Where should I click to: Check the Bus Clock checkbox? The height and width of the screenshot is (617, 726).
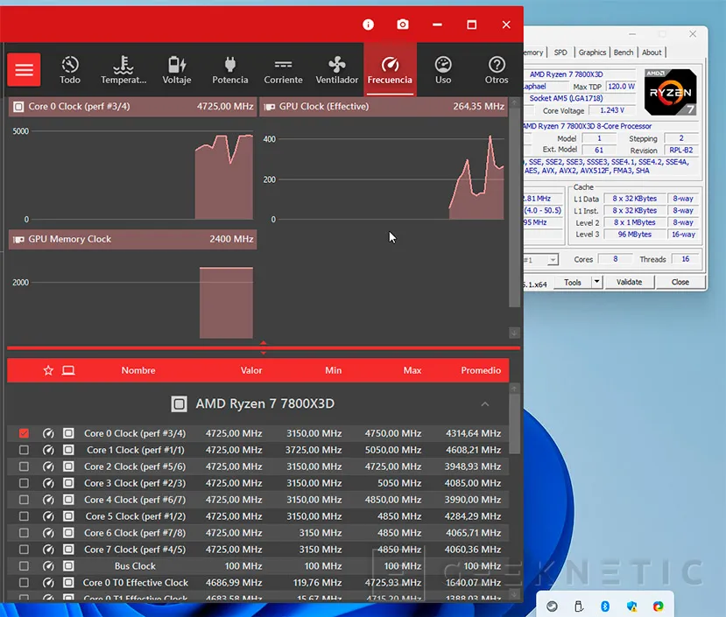[24, 566]
